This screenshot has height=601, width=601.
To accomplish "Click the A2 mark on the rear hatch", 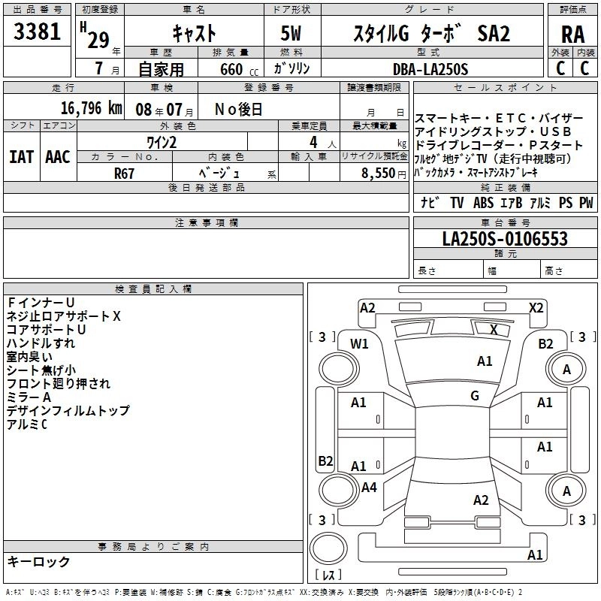I will pyautogui.click(x=481, y=500).
